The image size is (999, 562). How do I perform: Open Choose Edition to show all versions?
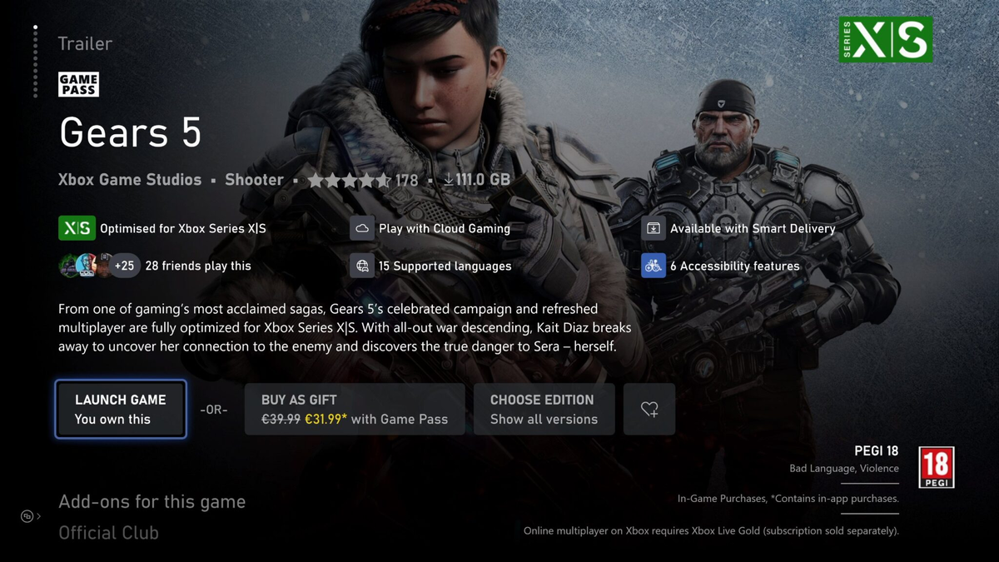pos(544,409)
